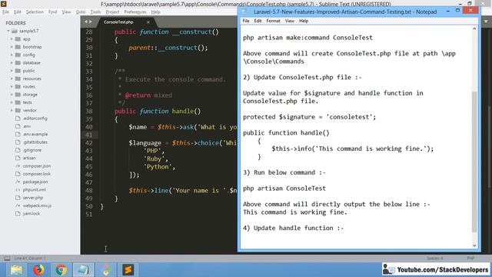Click the status bar panel switcher icon
492x277 pixels.
coord(7,259)
